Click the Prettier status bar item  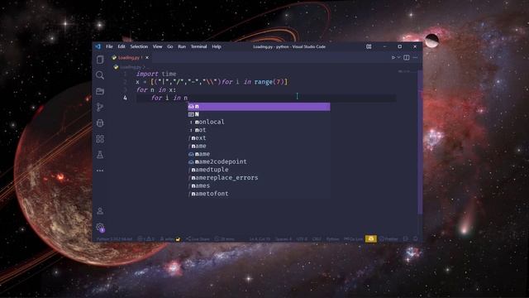tap(389, 239)
